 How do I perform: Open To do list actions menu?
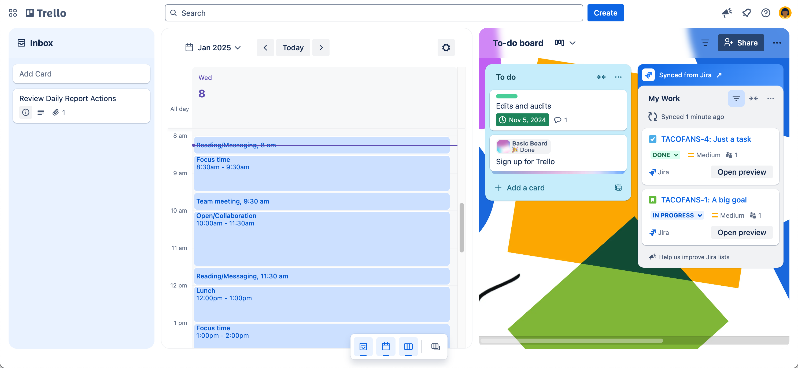618,77
